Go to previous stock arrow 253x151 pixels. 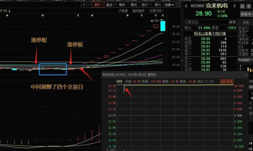[186, 6]
